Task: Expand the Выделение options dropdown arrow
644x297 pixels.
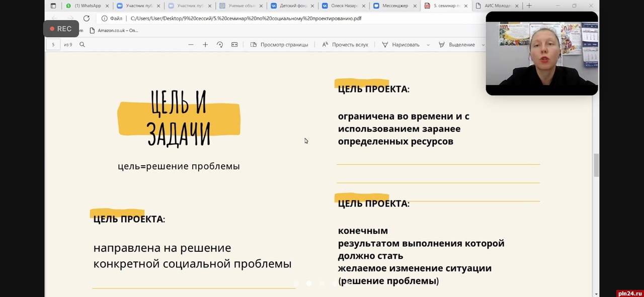Action: pos(483,45)
